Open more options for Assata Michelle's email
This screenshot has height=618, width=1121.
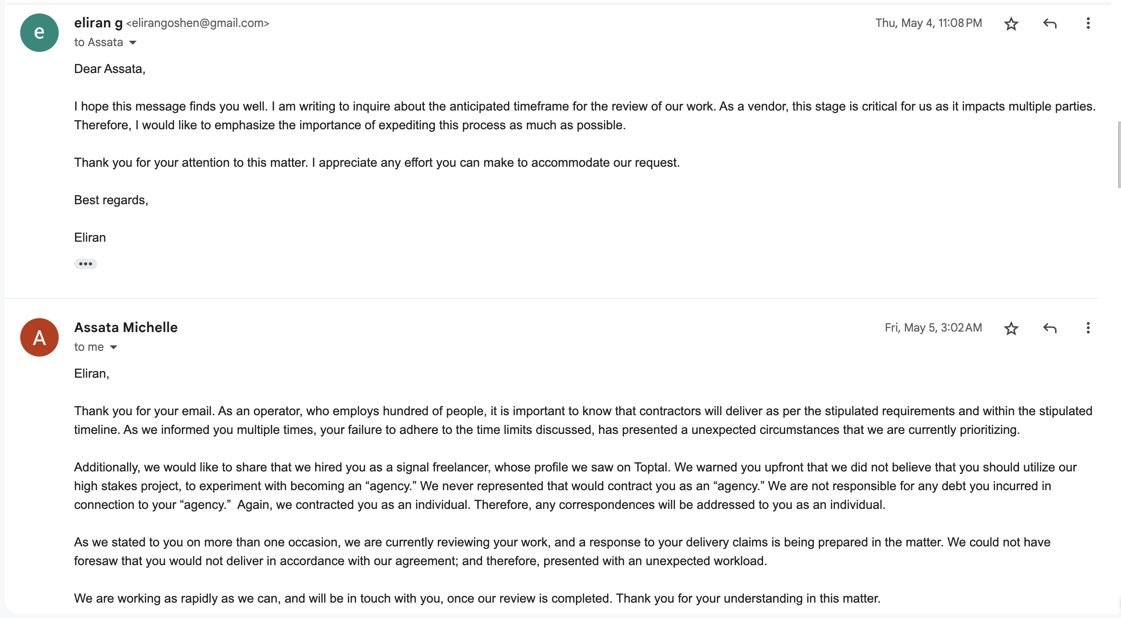1088,328
